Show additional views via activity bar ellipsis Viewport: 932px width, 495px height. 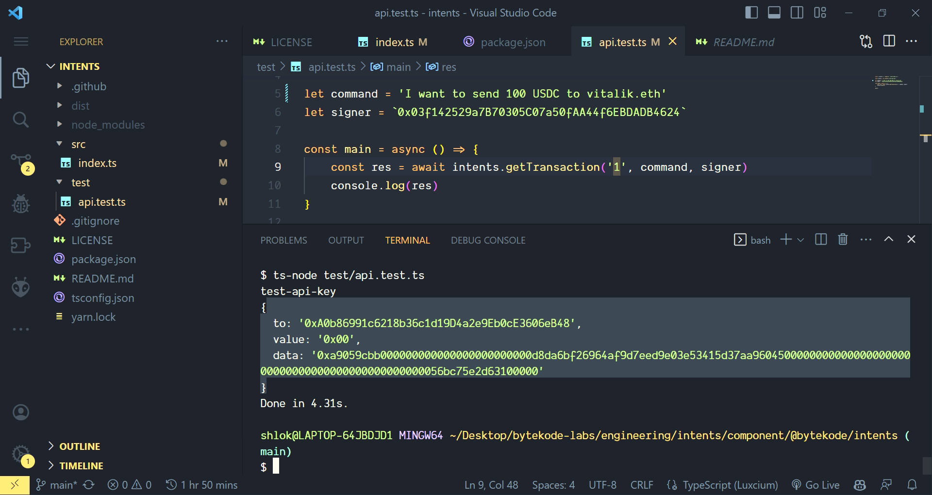20,329
